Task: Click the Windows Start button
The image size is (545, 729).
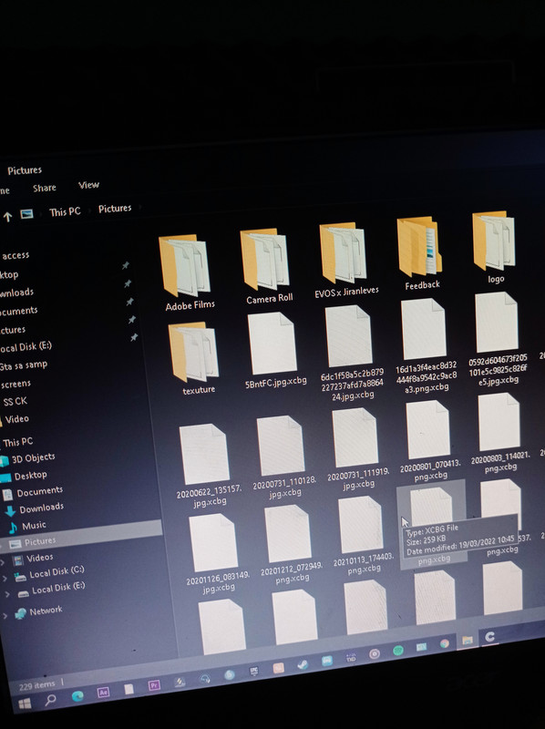Action: point(25,703)
